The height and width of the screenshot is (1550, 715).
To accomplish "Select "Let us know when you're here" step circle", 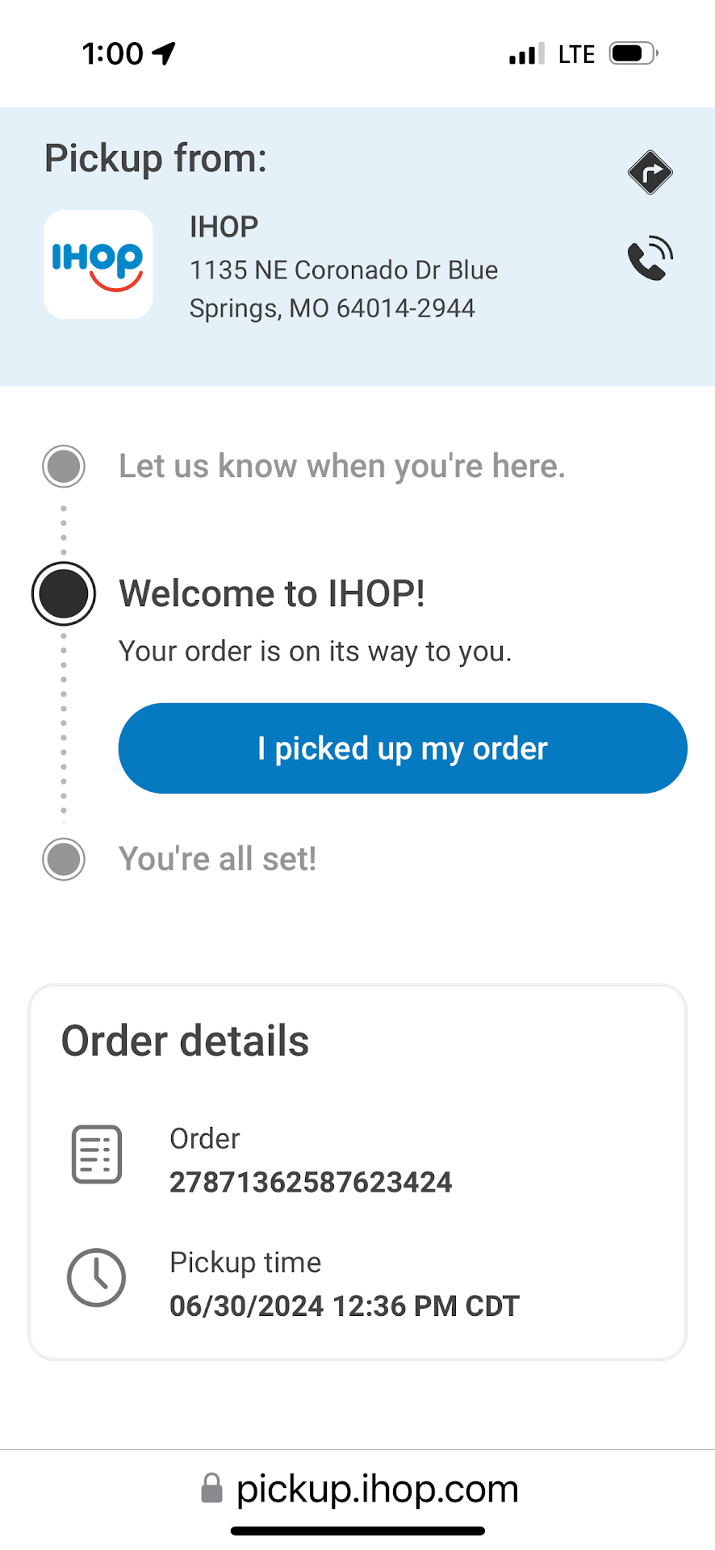I will pos(64,466).
